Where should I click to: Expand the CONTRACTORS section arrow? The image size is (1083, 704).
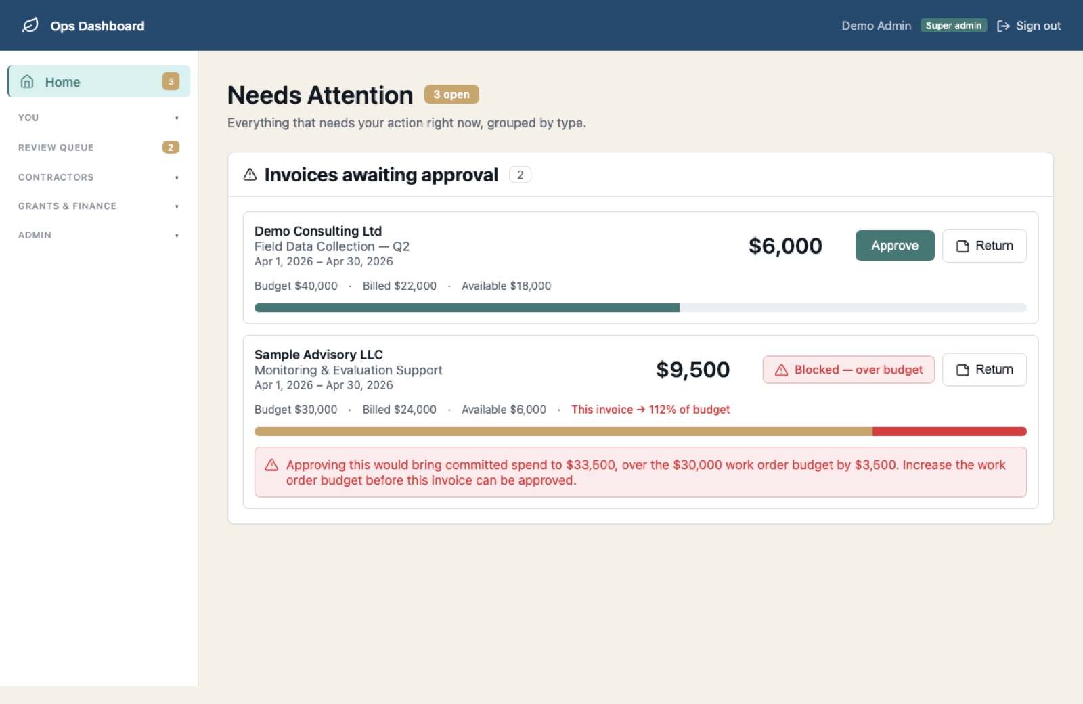point(177,177)
